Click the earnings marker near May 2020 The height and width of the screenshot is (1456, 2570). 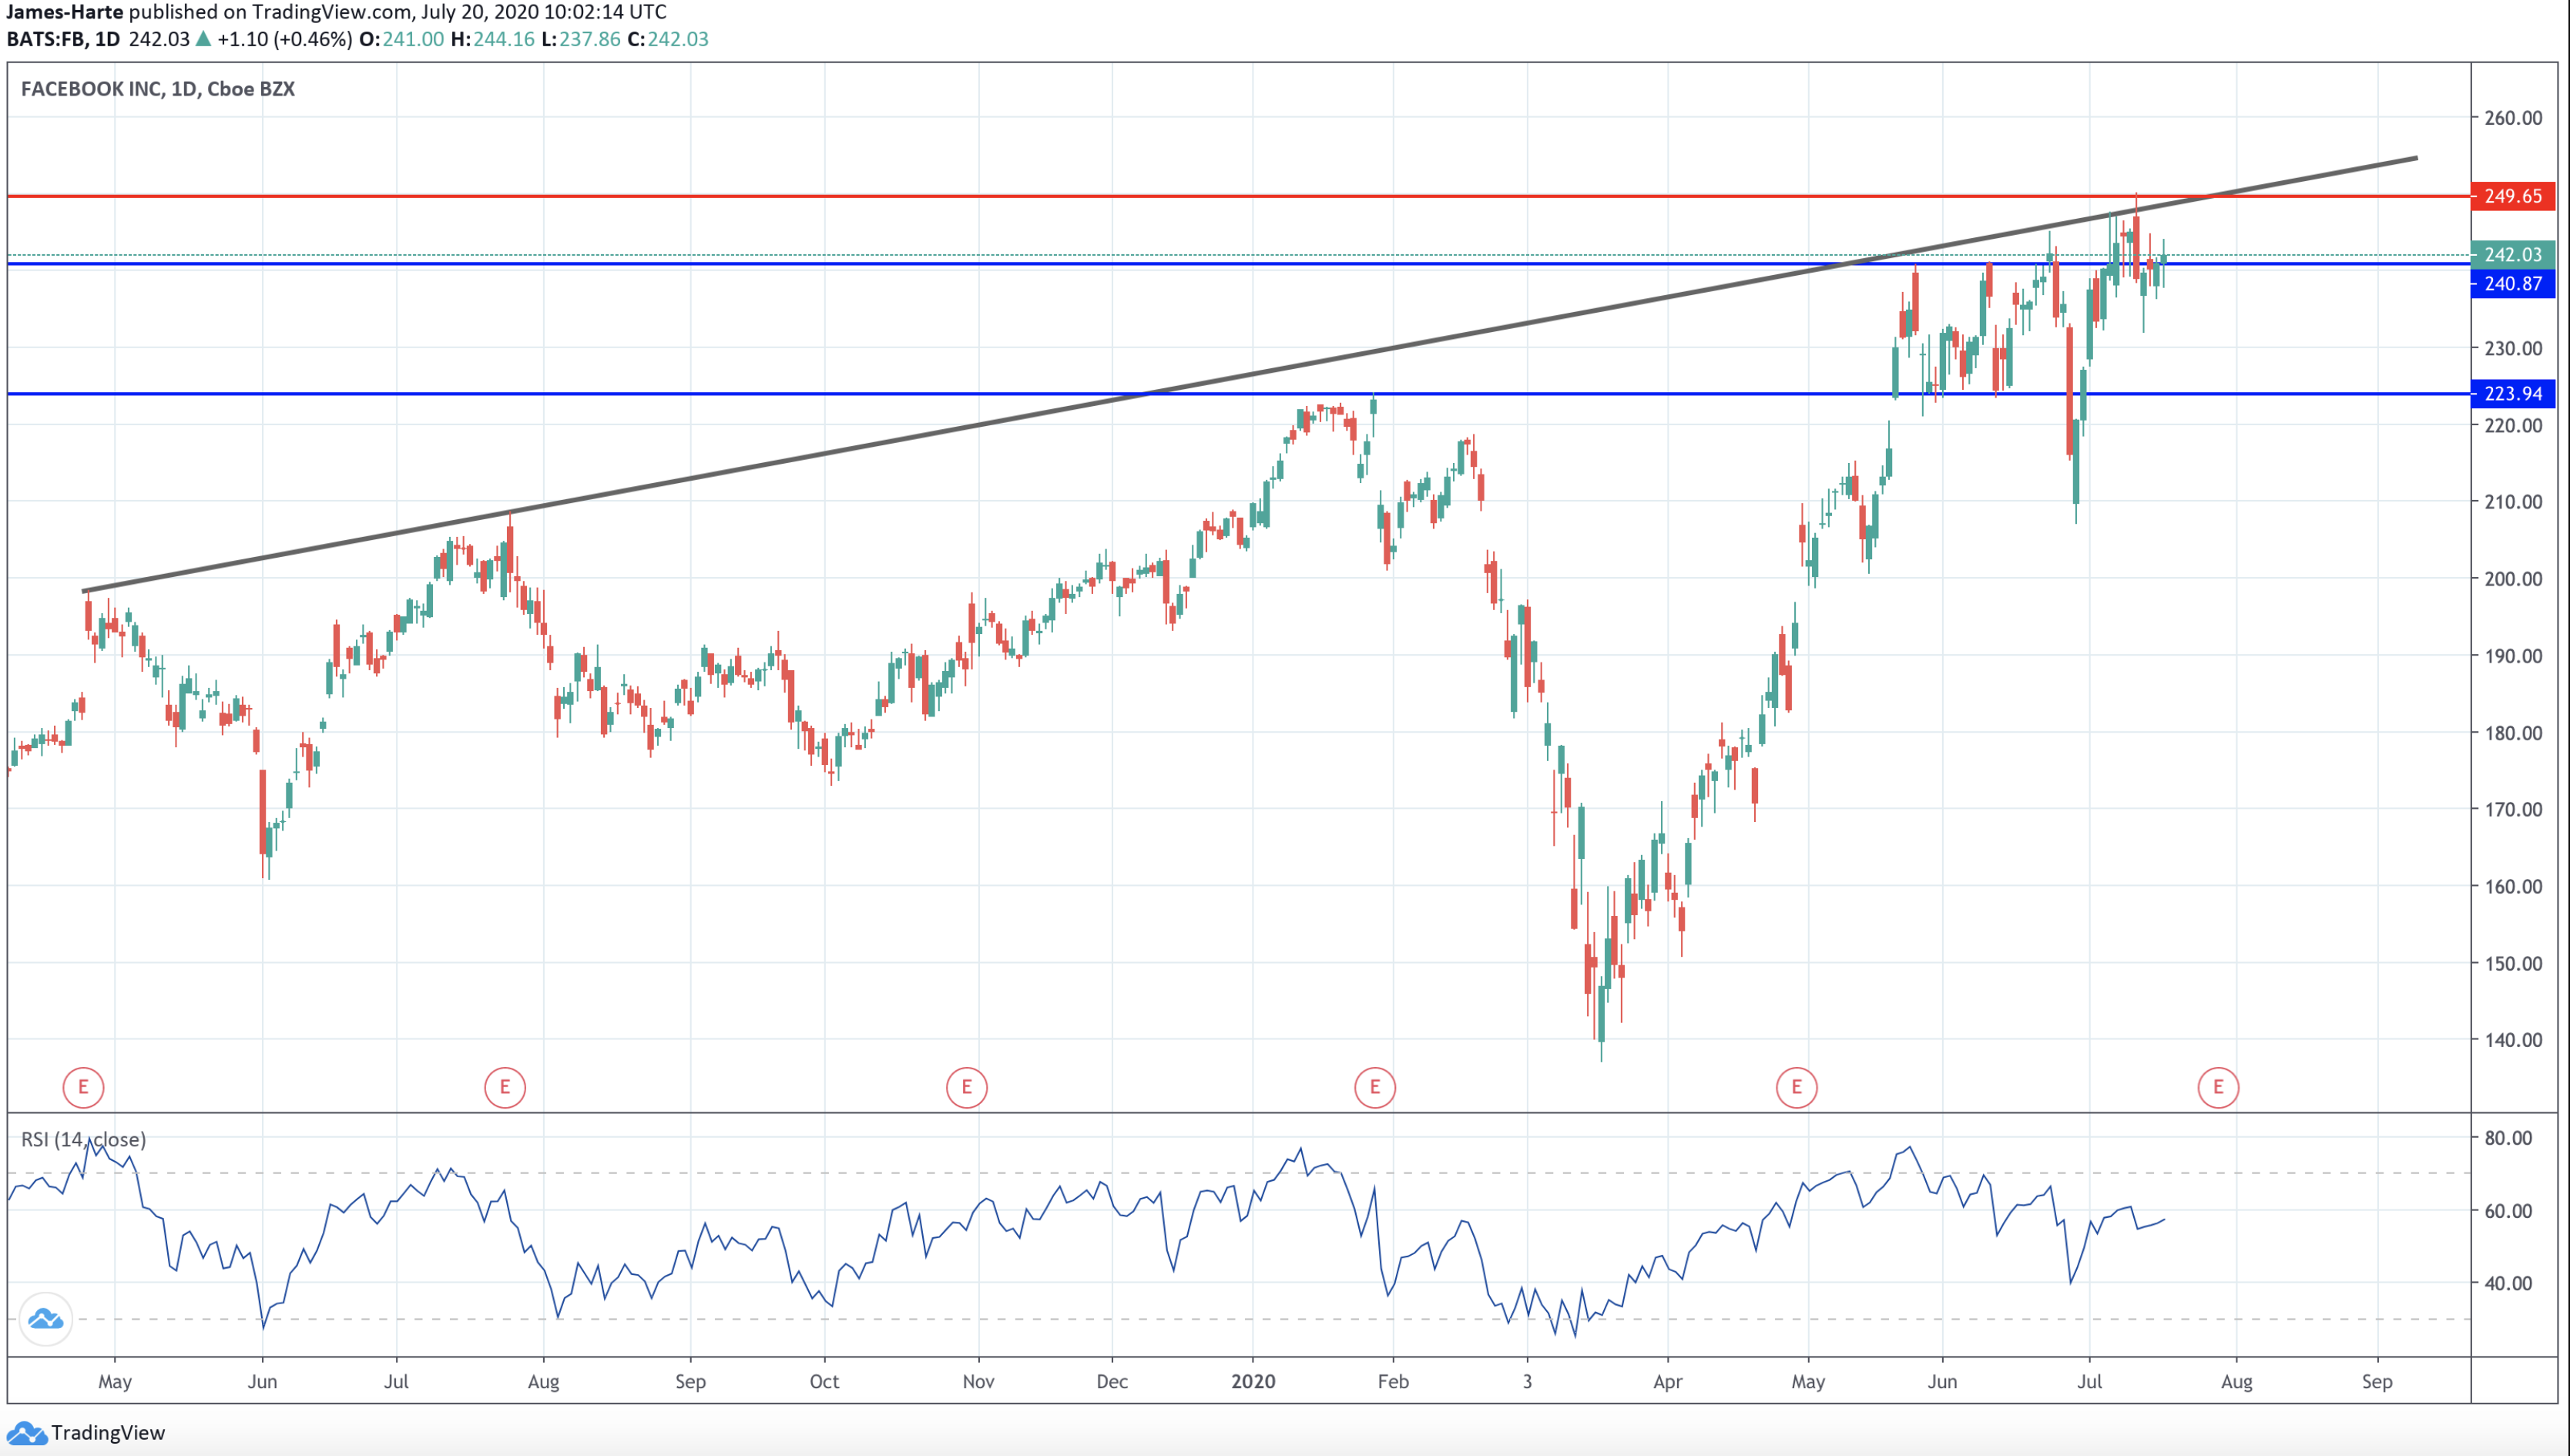[x=1796, y=1087]
